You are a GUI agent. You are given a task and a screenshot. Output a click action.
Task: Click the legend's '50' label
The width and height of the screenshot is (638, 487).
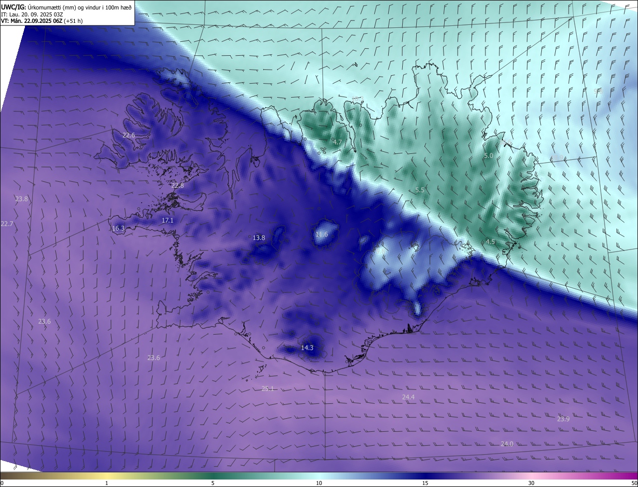tap(634, 484)
